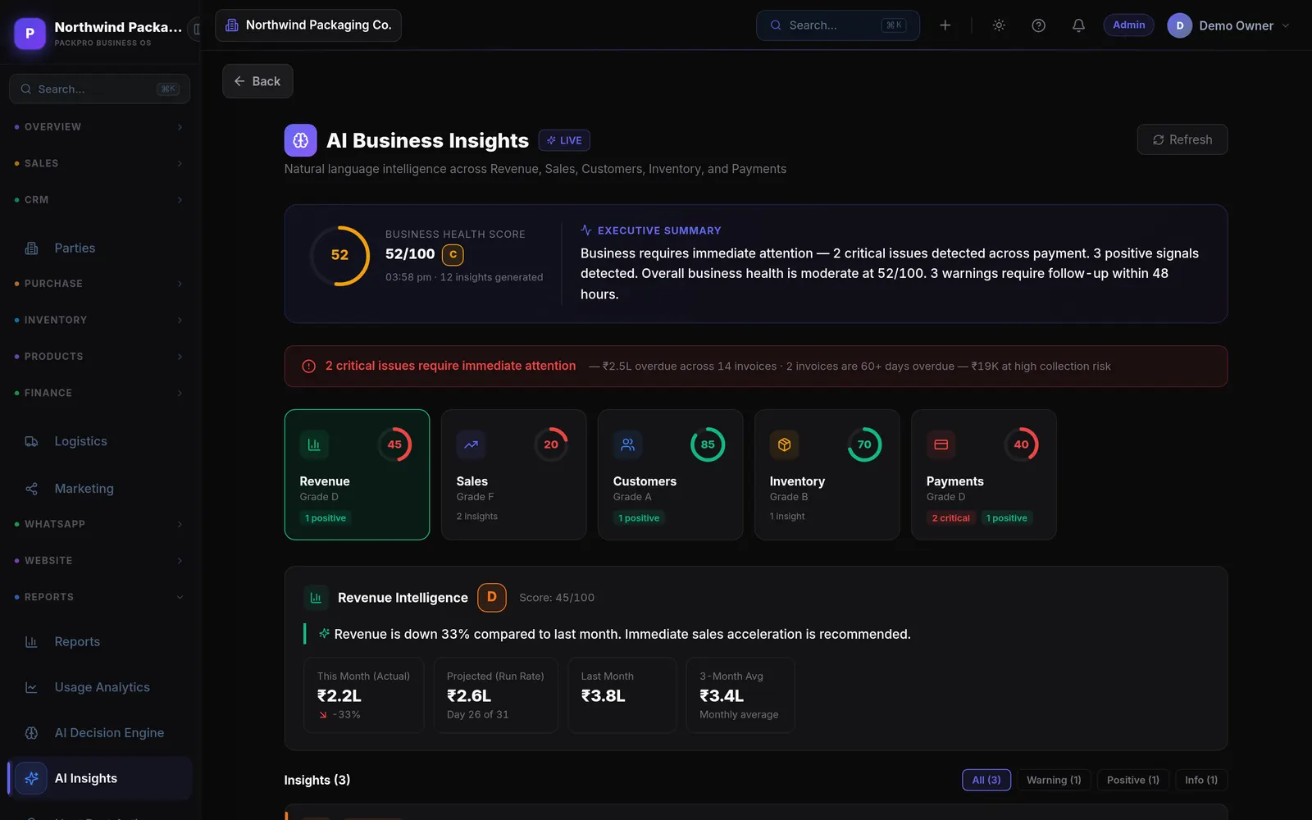Open the Northwind Packaging Co. company switcher
The image size is (1312, 820).
[308, 25]
